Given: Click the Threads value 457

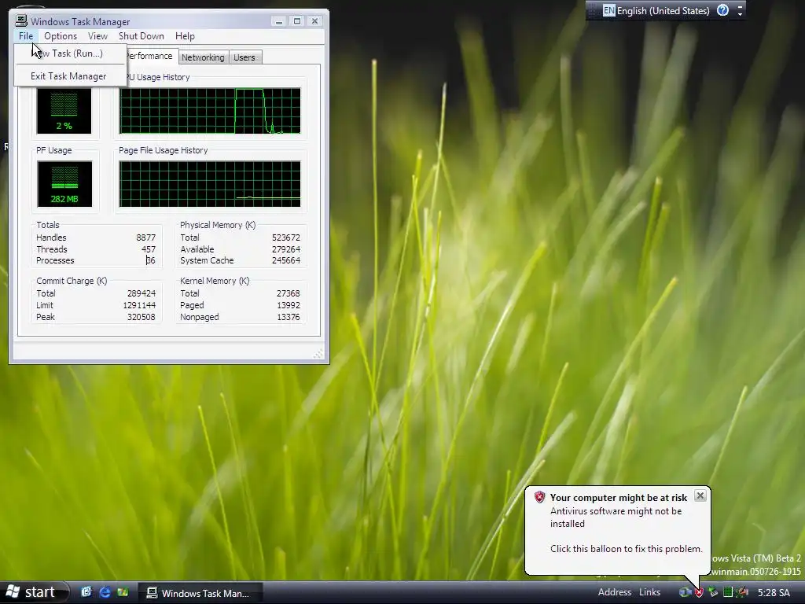Looking at the screenshot, I should pos(149,249).
